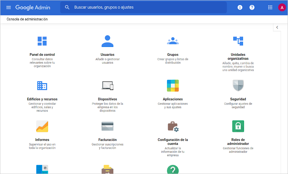Click the Unidades organizativas title
This screenshot has height=174, width=288.
238,56
